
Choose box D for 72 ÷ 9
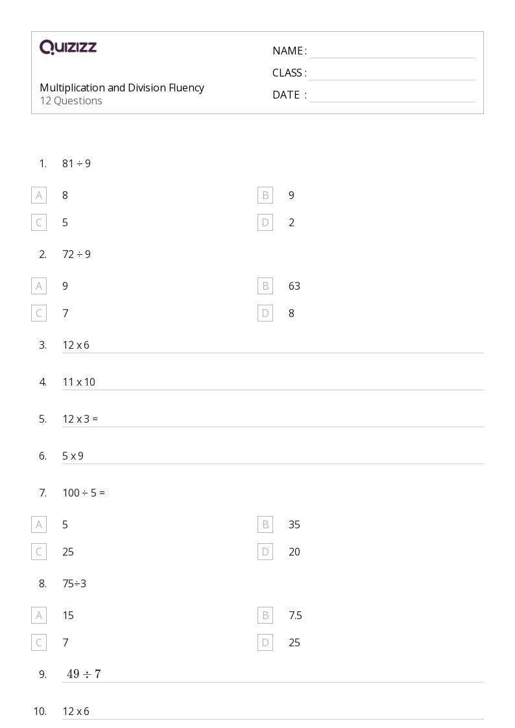[x=265, y=313]
